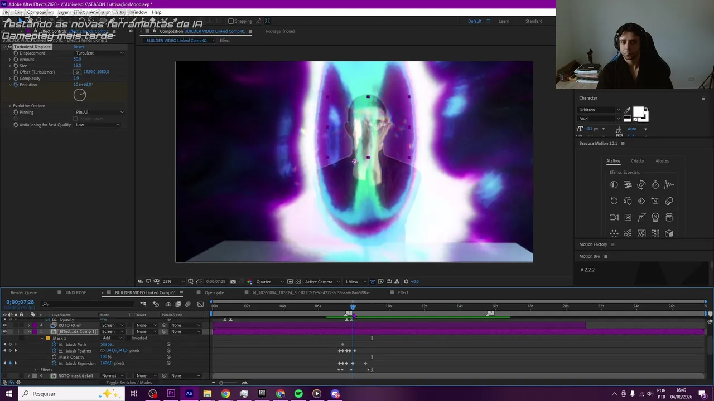Screen dimensions: 714x401
Task: Switch to the Learn workspace
Action: tap(504, 21)
